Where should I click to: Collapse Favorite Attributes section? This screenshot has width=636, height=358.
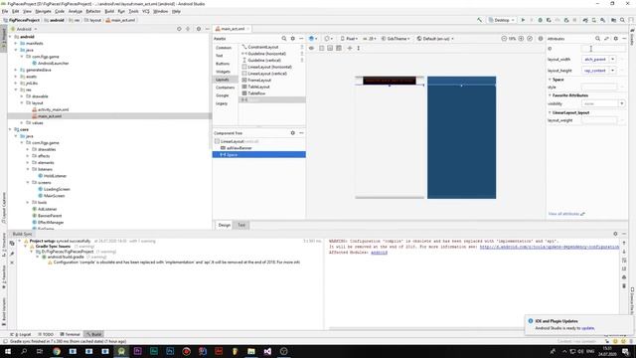coord(550,95)
